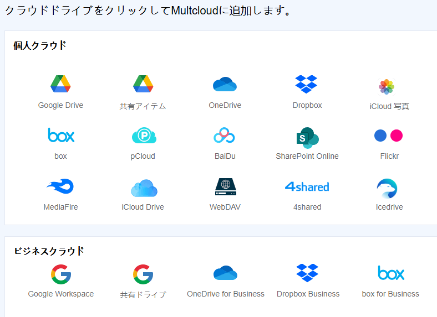437x317 pixels.
Task: Click the iCloud Drive icon
Action: [x=144, y=188]
